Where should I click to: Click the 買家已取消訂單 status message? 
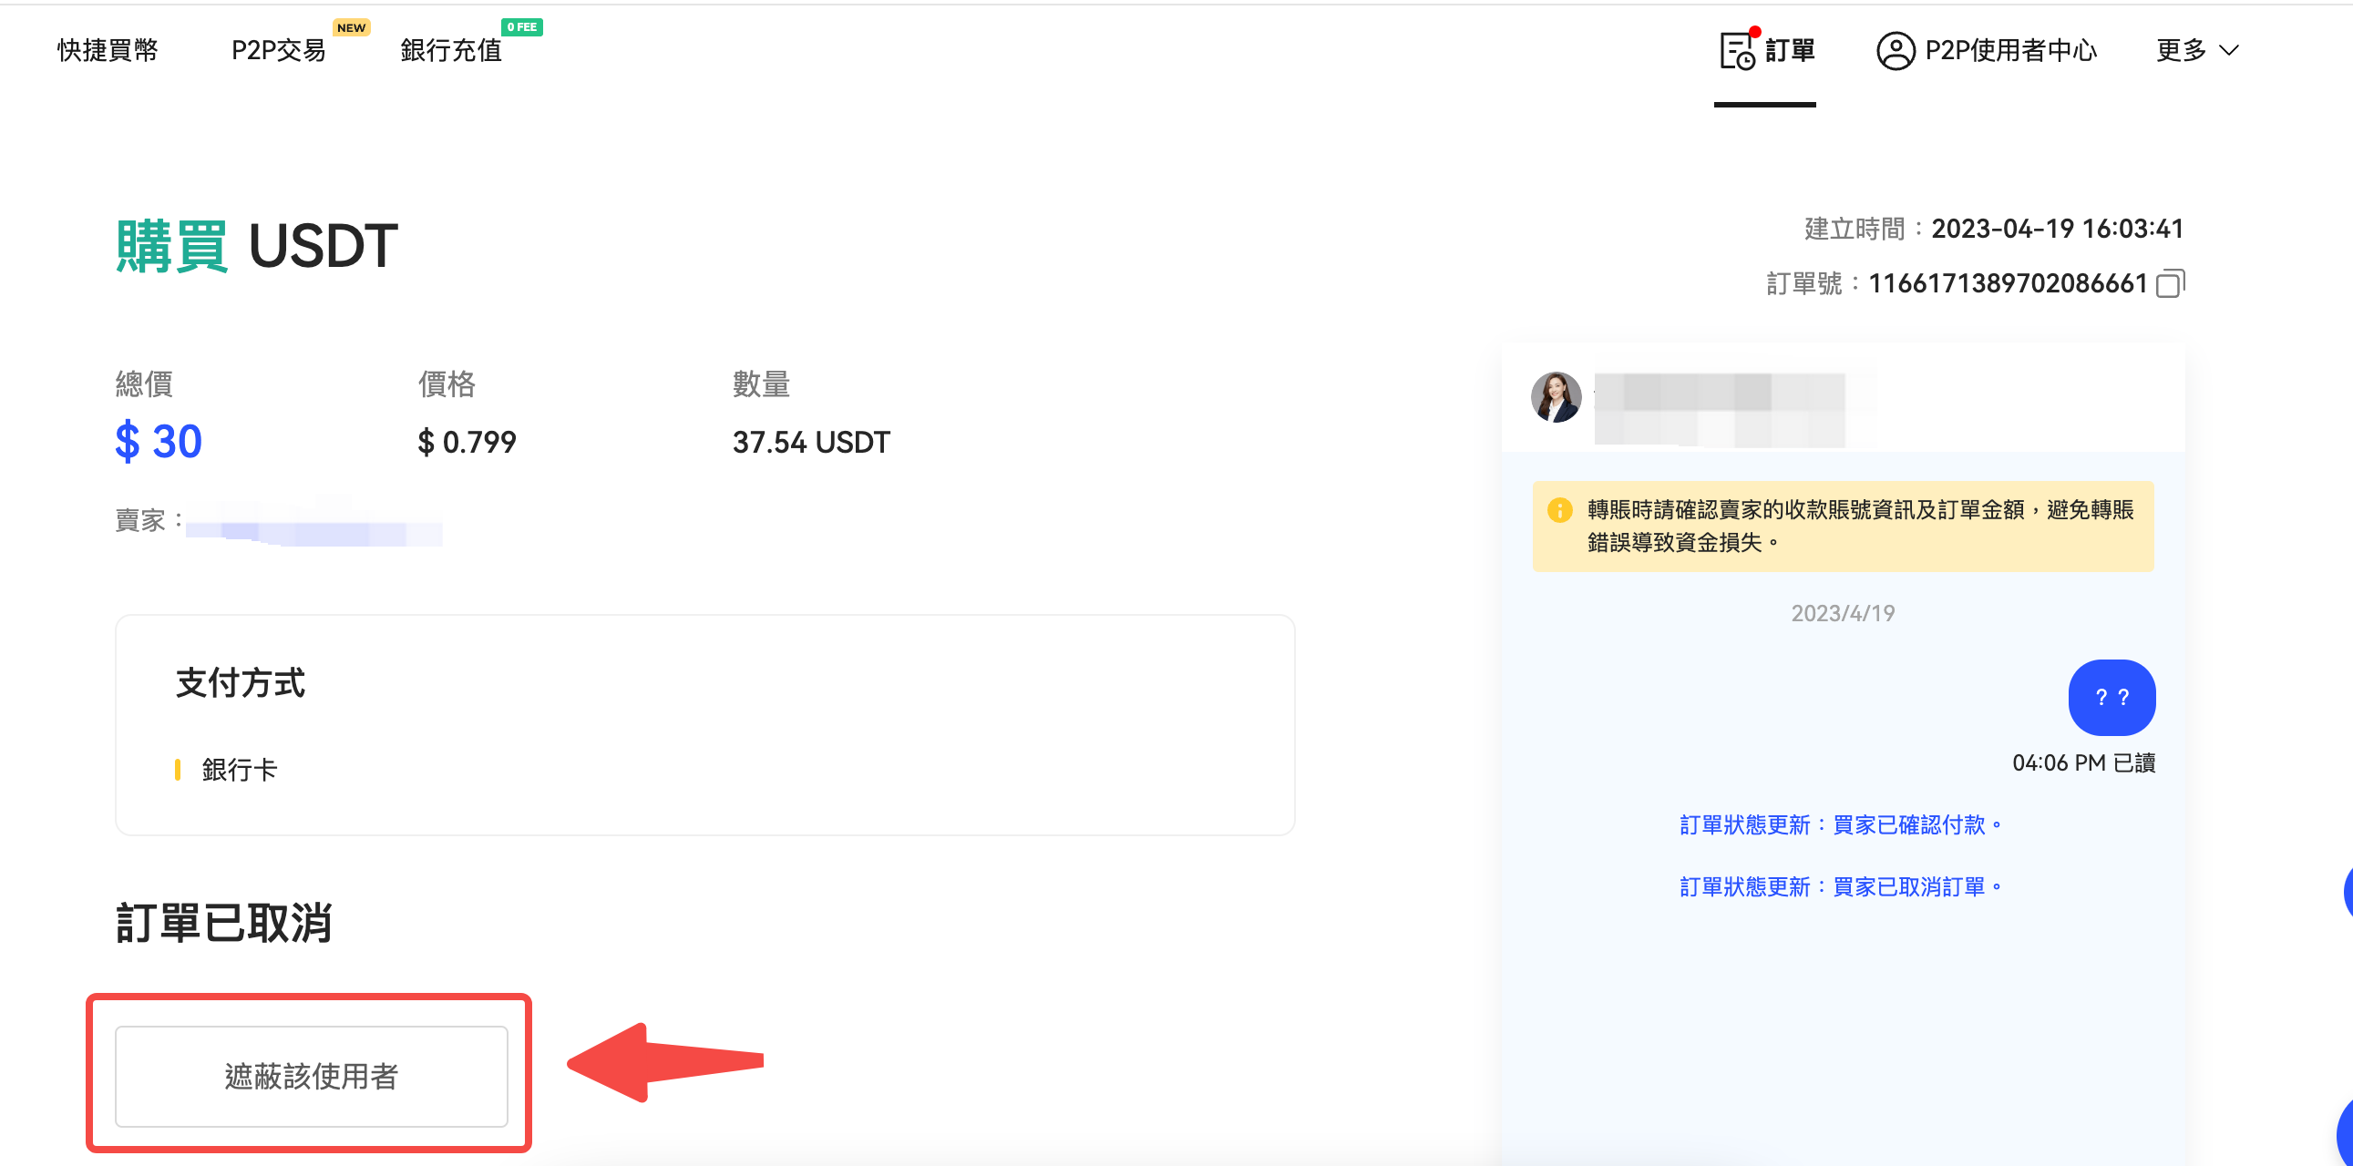click(x=1840, y=886)
